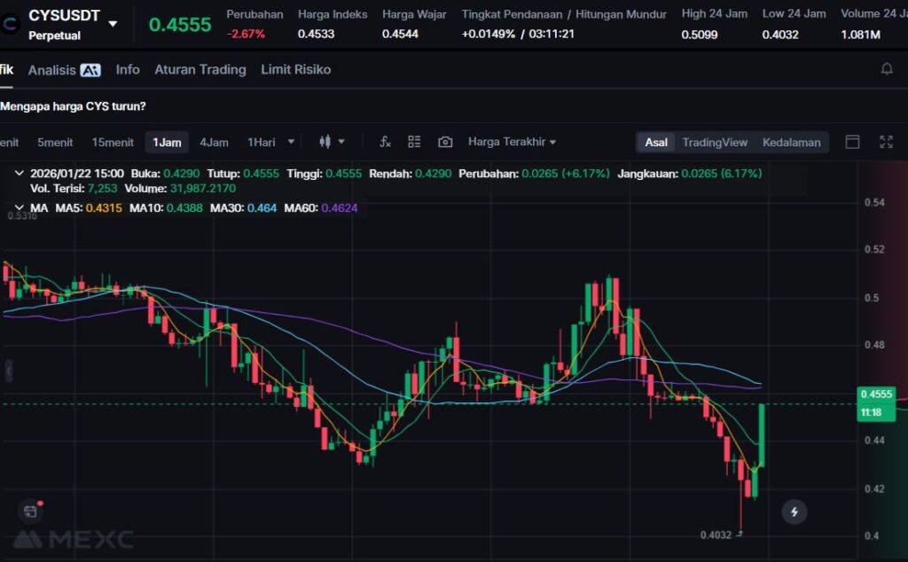
Task: Expand the Harga Terakhir price dropdown
Action: (512, 142)
